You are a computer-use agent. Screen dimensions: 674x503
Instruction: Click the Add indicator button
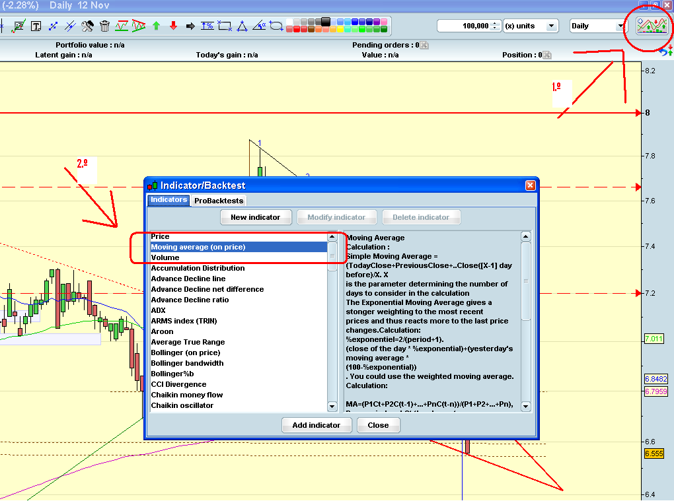point(317,425)
